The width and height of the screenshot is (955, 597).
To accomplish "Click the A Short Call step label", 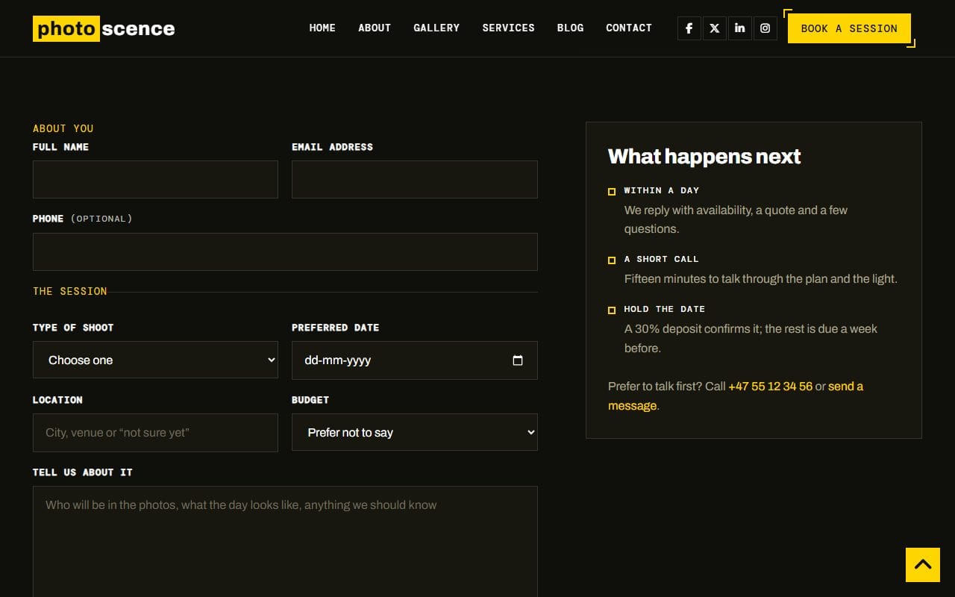I will [662, 259].
